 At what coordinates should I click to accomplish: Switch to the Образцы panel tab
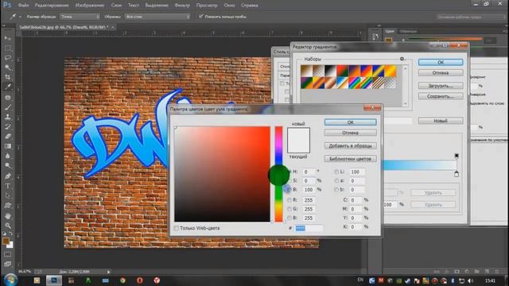408,32
